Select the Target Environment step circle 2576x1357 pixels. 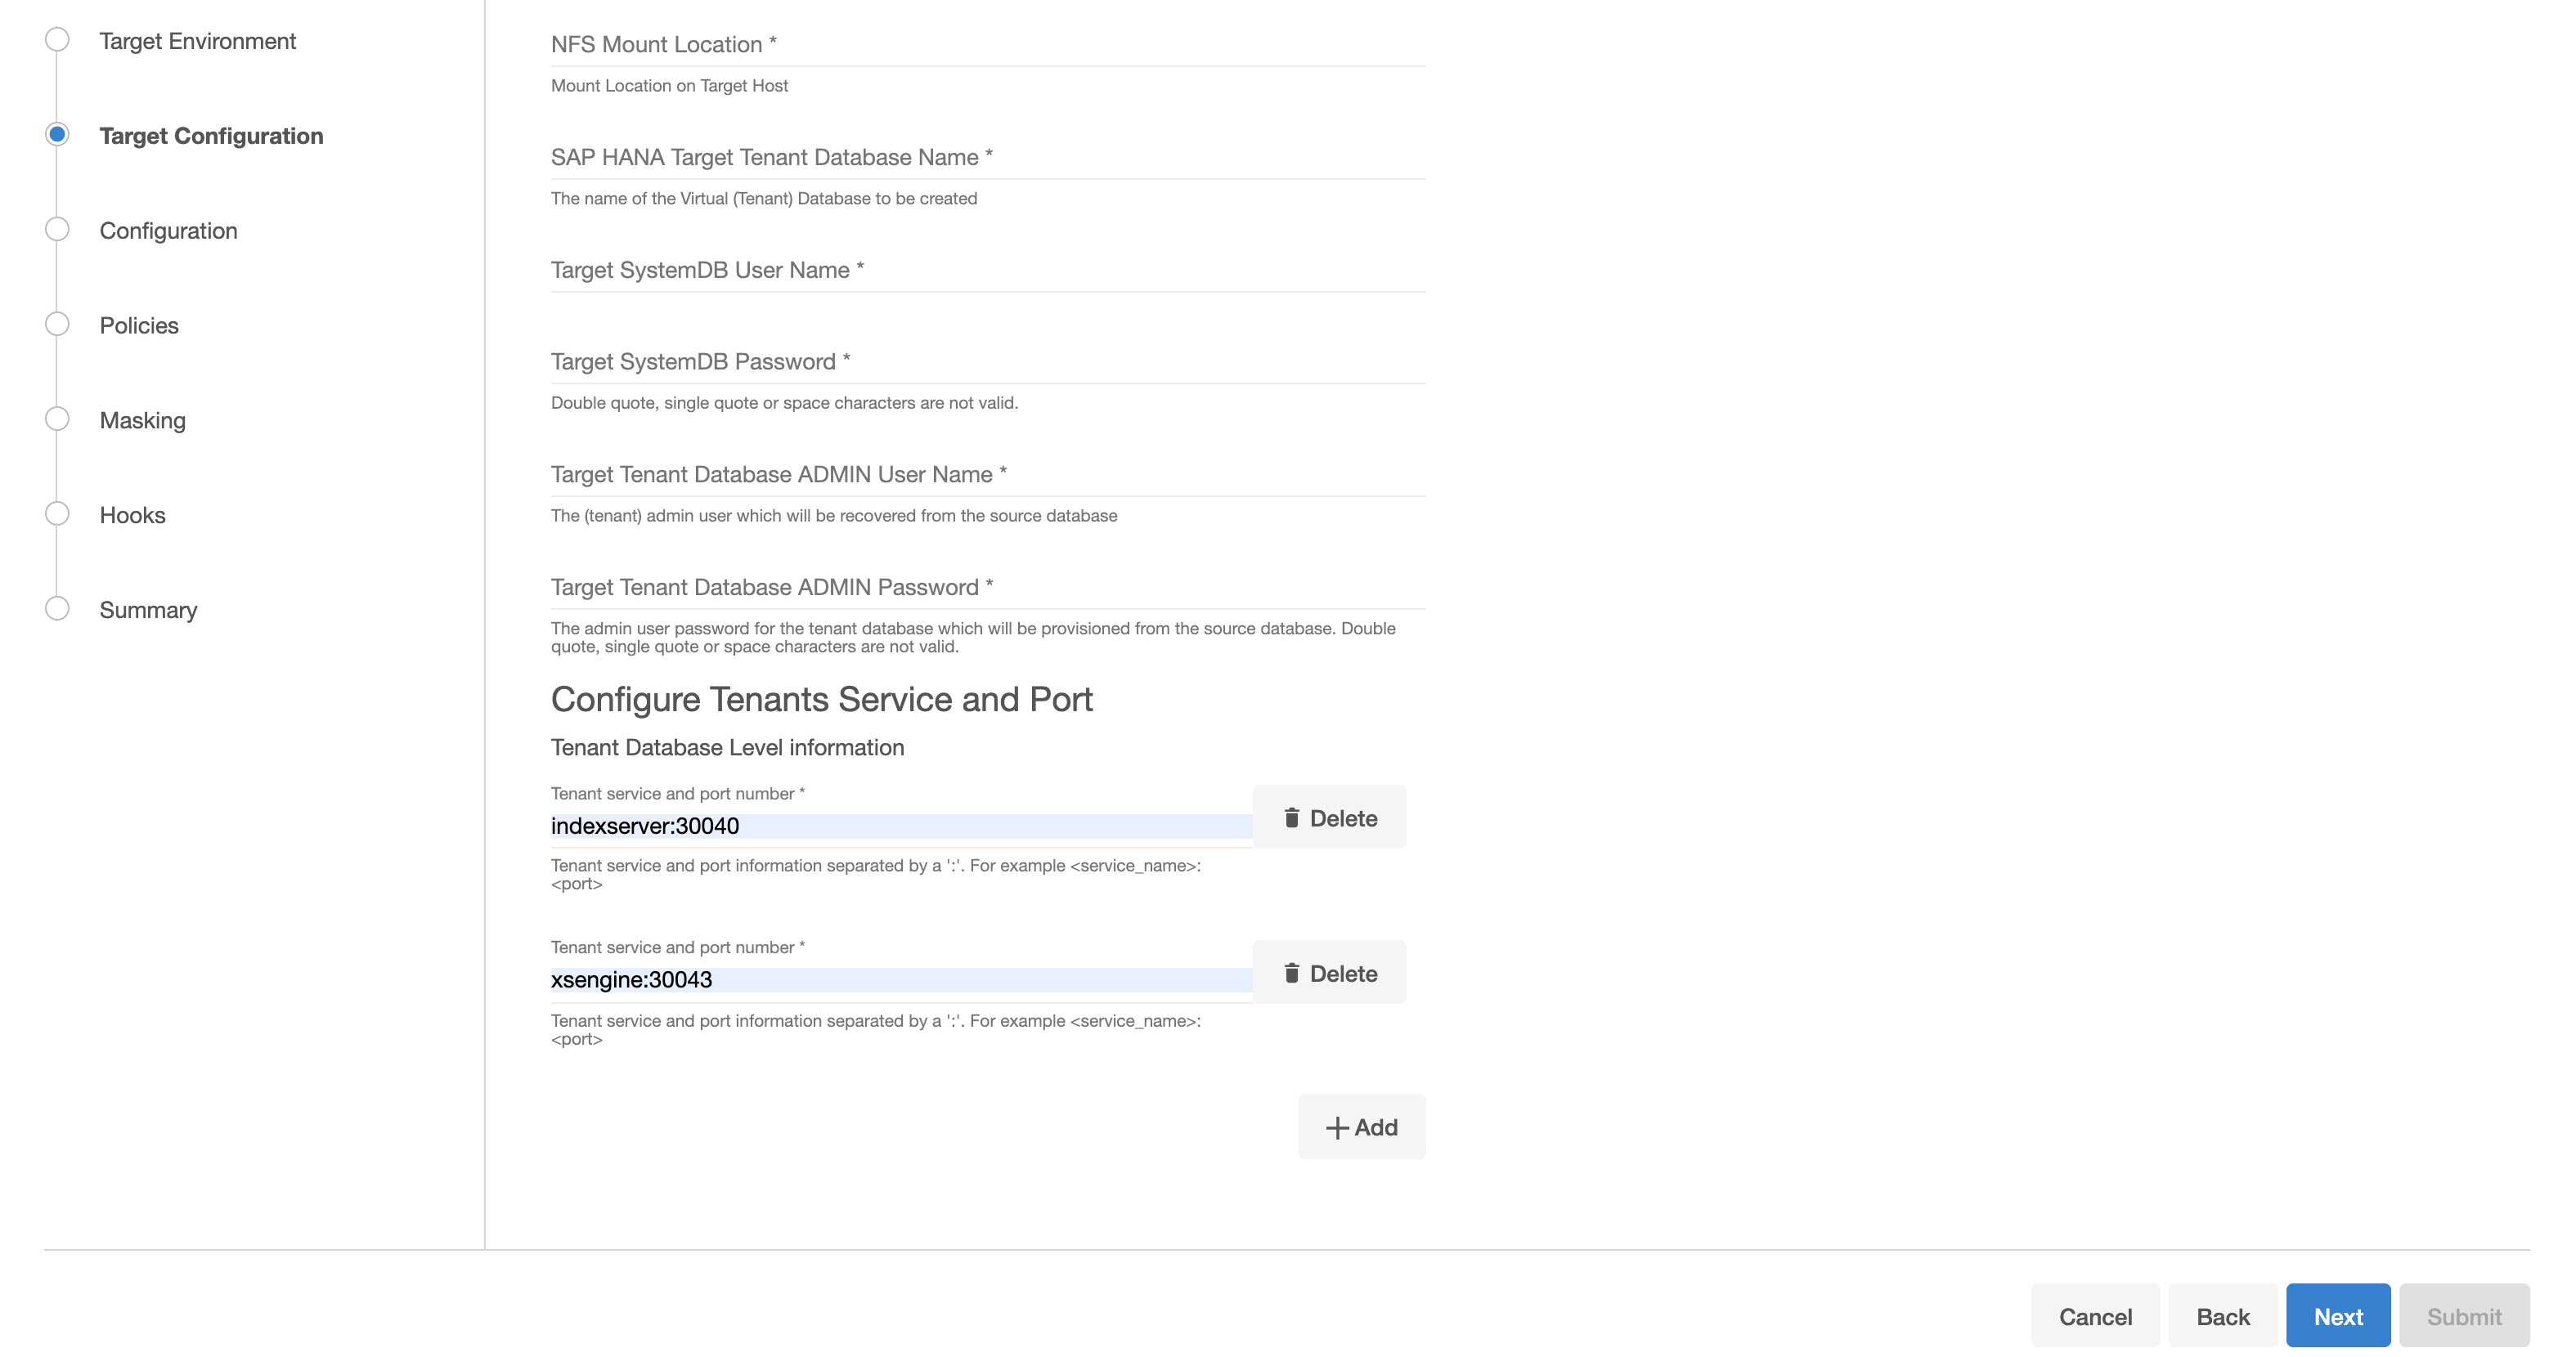pos(57,40)
